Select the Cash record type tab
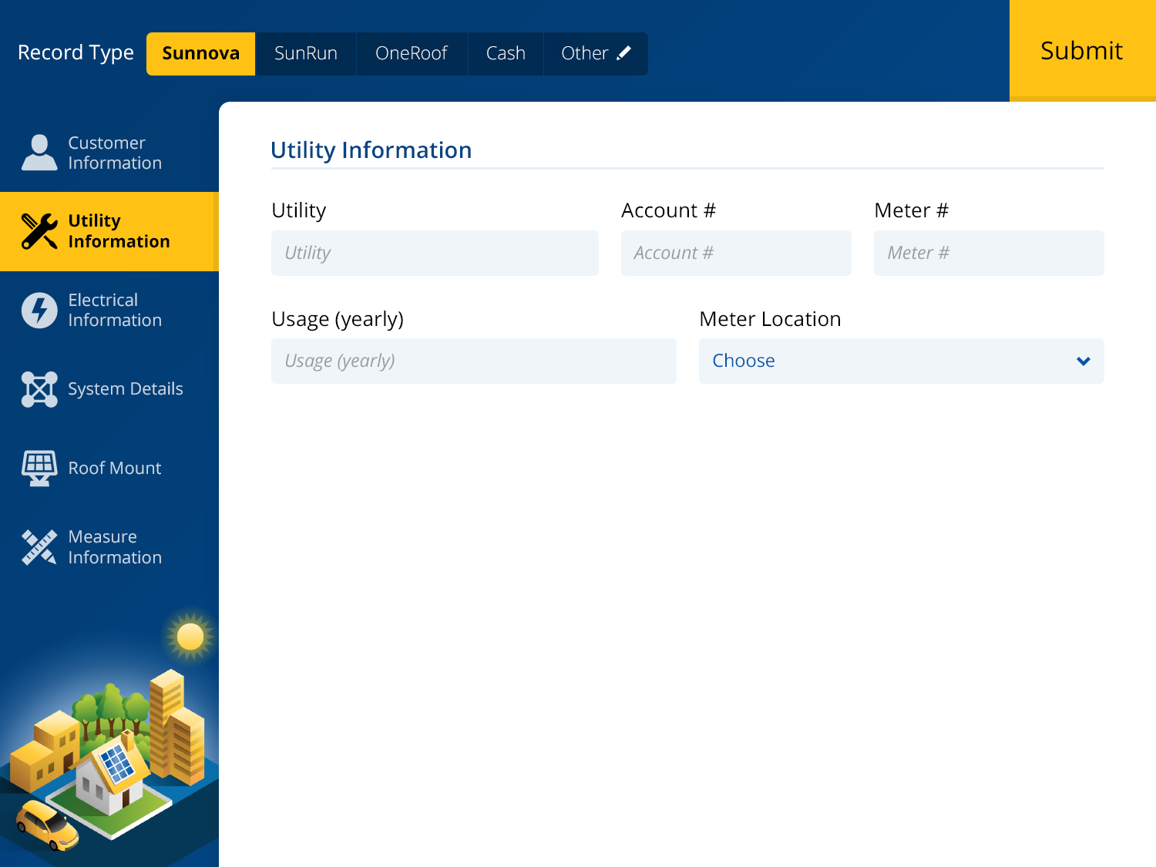 click(506, 54)
